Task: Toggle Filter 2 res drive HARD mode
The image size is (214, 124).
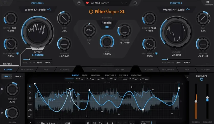Action: [x=187, y=63]
